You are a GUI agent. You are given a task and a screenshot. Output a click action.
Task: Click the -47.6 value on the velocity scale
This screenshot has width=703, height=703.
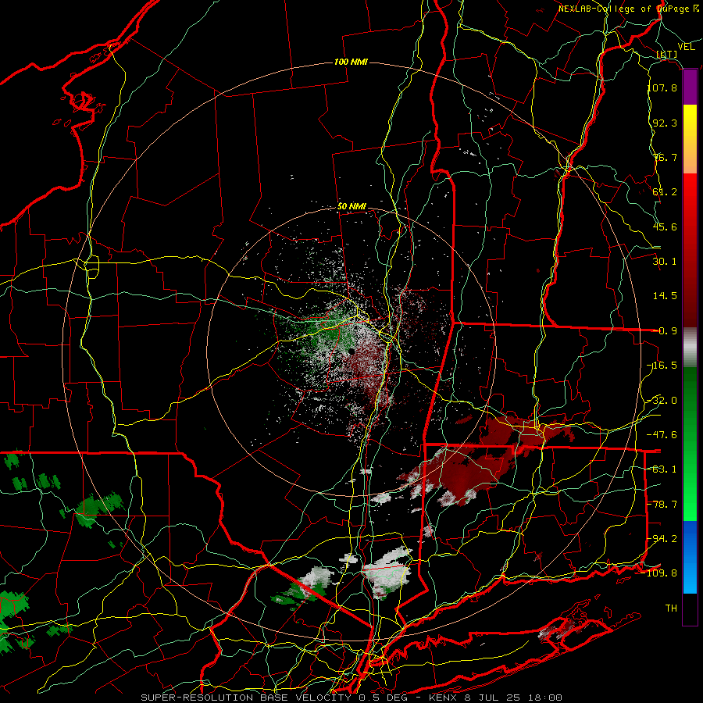point(662,435)
